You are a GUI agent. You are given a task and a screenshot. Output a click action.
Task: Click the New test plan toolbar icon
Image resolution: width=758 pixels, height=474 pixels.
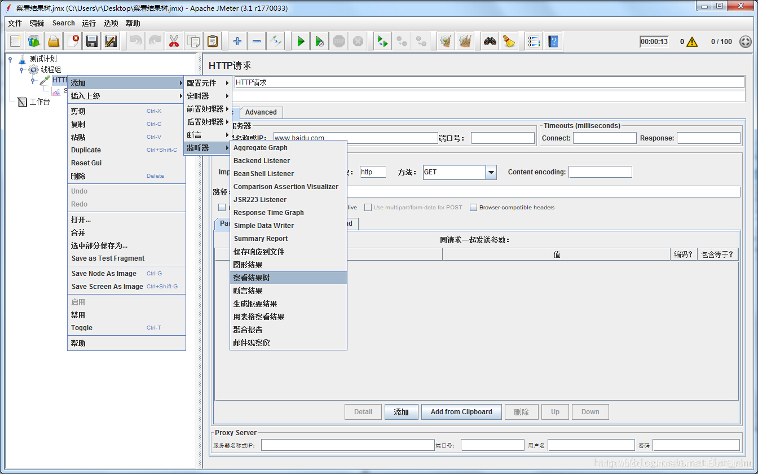[x=16, y=41]
